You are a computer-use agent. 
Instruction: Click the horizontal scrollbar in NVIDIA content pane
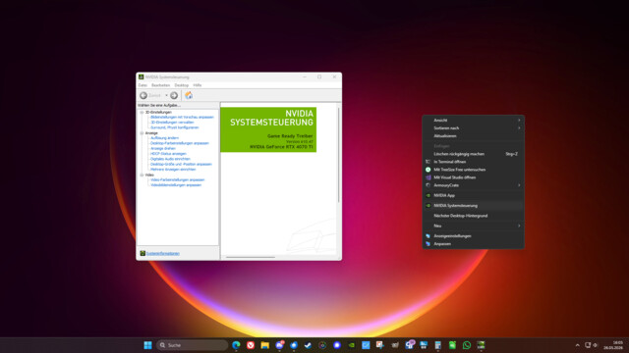(251, 257)
